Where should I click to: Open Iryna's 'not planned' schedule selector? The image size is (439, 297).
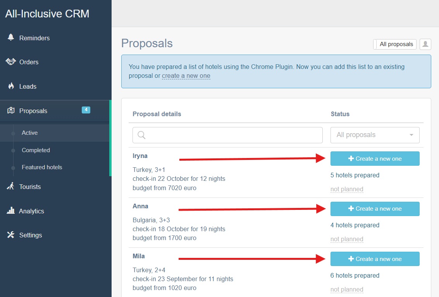click(x=347, y=189)
